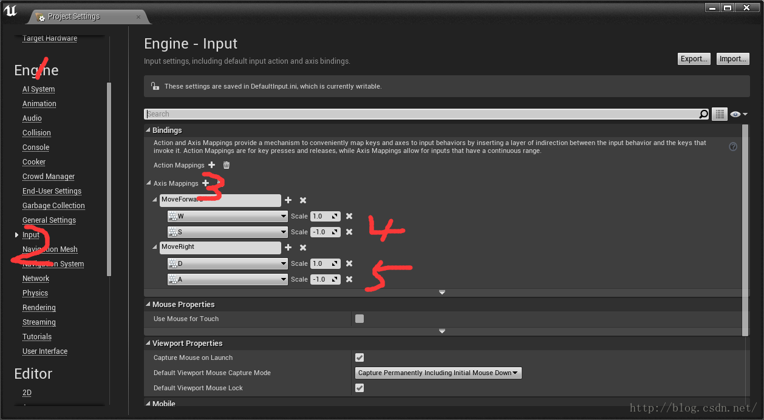
Task: Open General Settings page
Action: tap(49, 220)
